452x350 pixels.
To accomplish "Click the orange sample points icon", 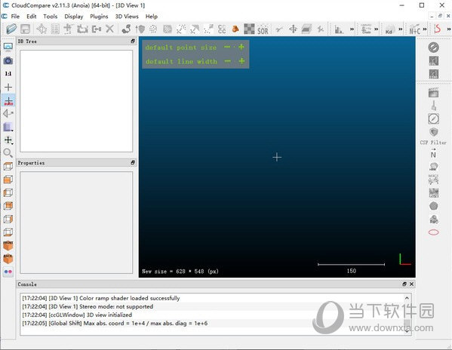I will click(235, 29).
